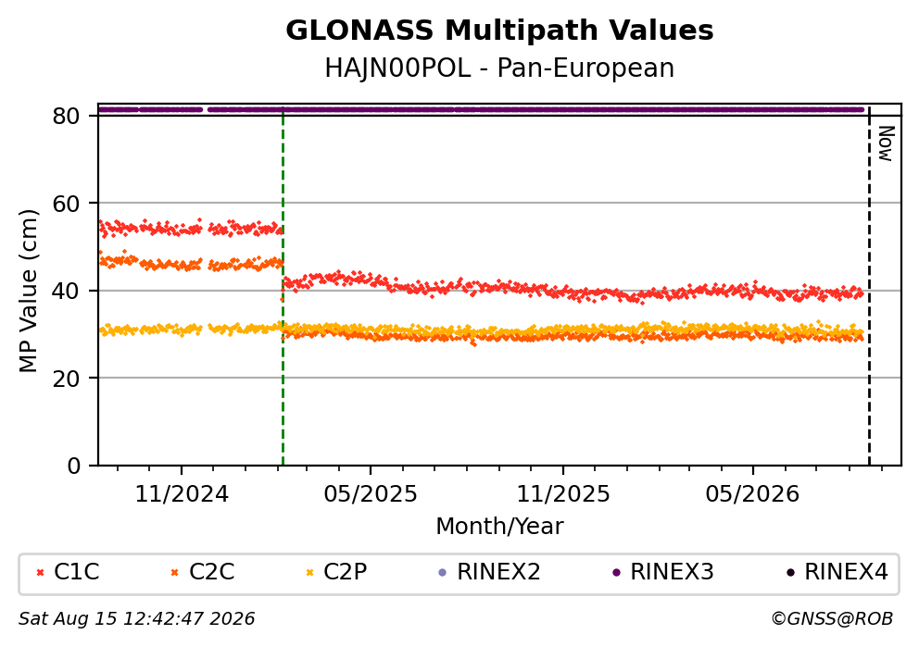Image resolution: width=919 pixels, height=647 pixels.
Task: Click the 05/2026 x-axis label
Action: tap(752, 495)
